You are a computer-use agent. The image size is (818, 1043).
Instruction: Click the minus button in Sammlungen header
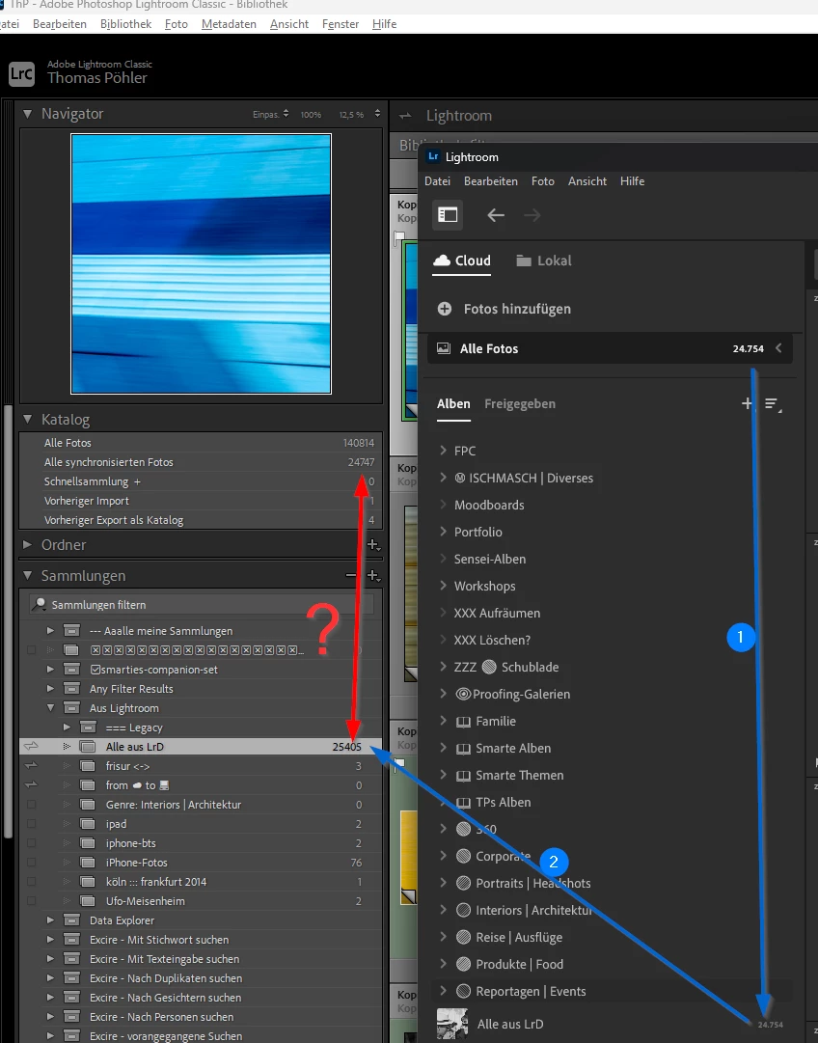pyautogui.click(x=351, y=575)
